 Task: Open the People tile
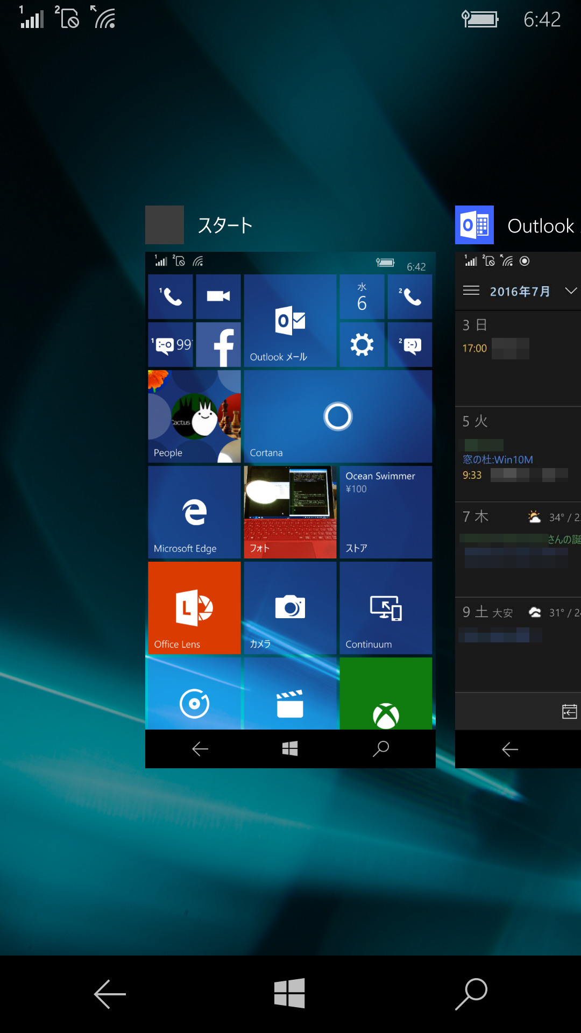click(194, 416)
